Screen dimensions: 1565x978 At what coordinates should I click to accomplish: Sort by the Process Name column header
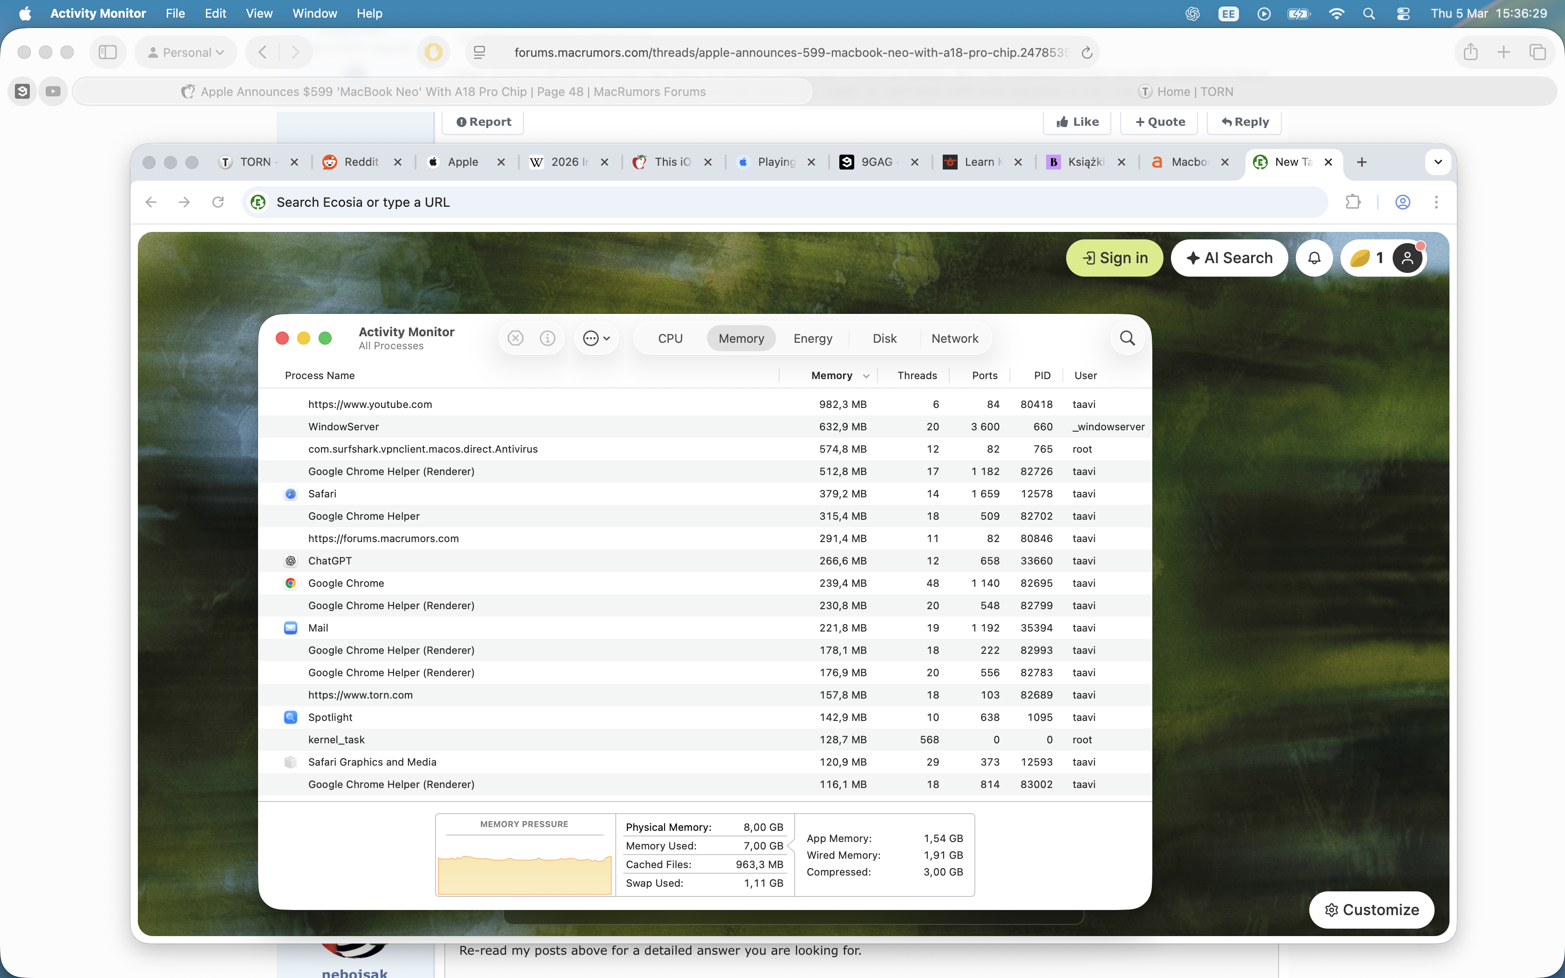pos(320,376)
